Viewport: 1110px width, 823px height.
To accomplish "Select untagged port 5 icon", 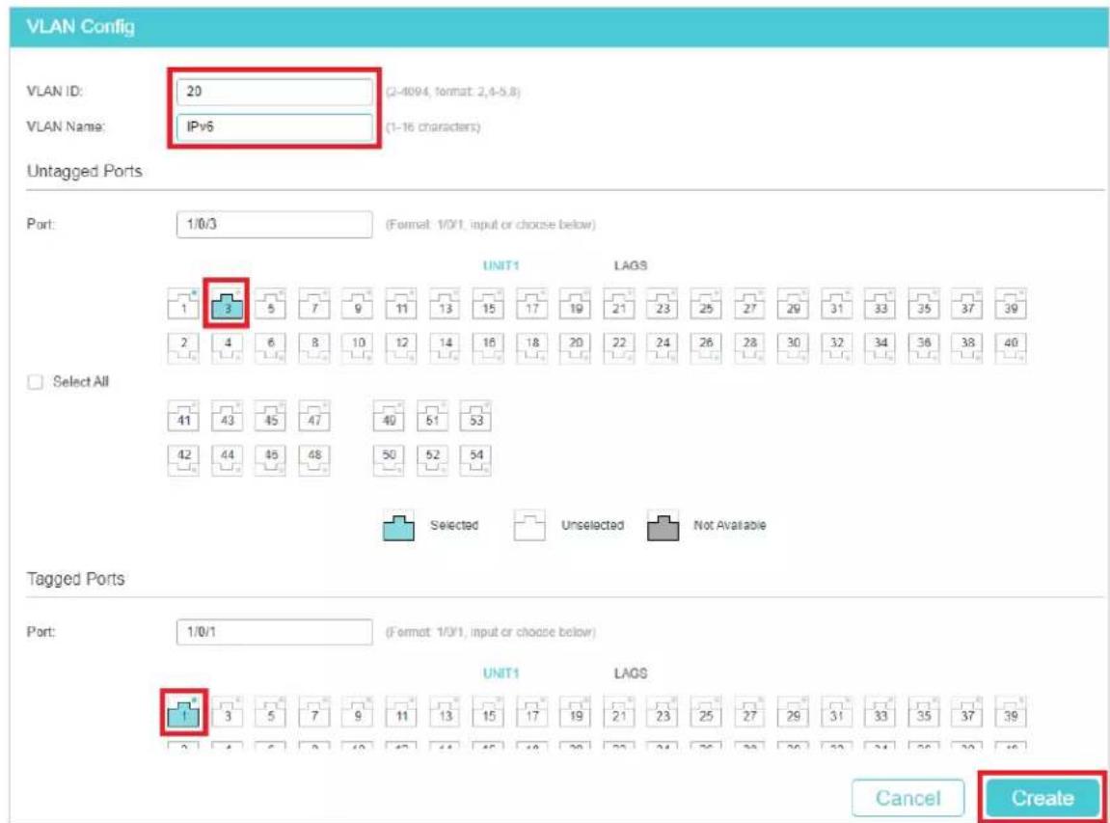I will click(x=270, y=304).
